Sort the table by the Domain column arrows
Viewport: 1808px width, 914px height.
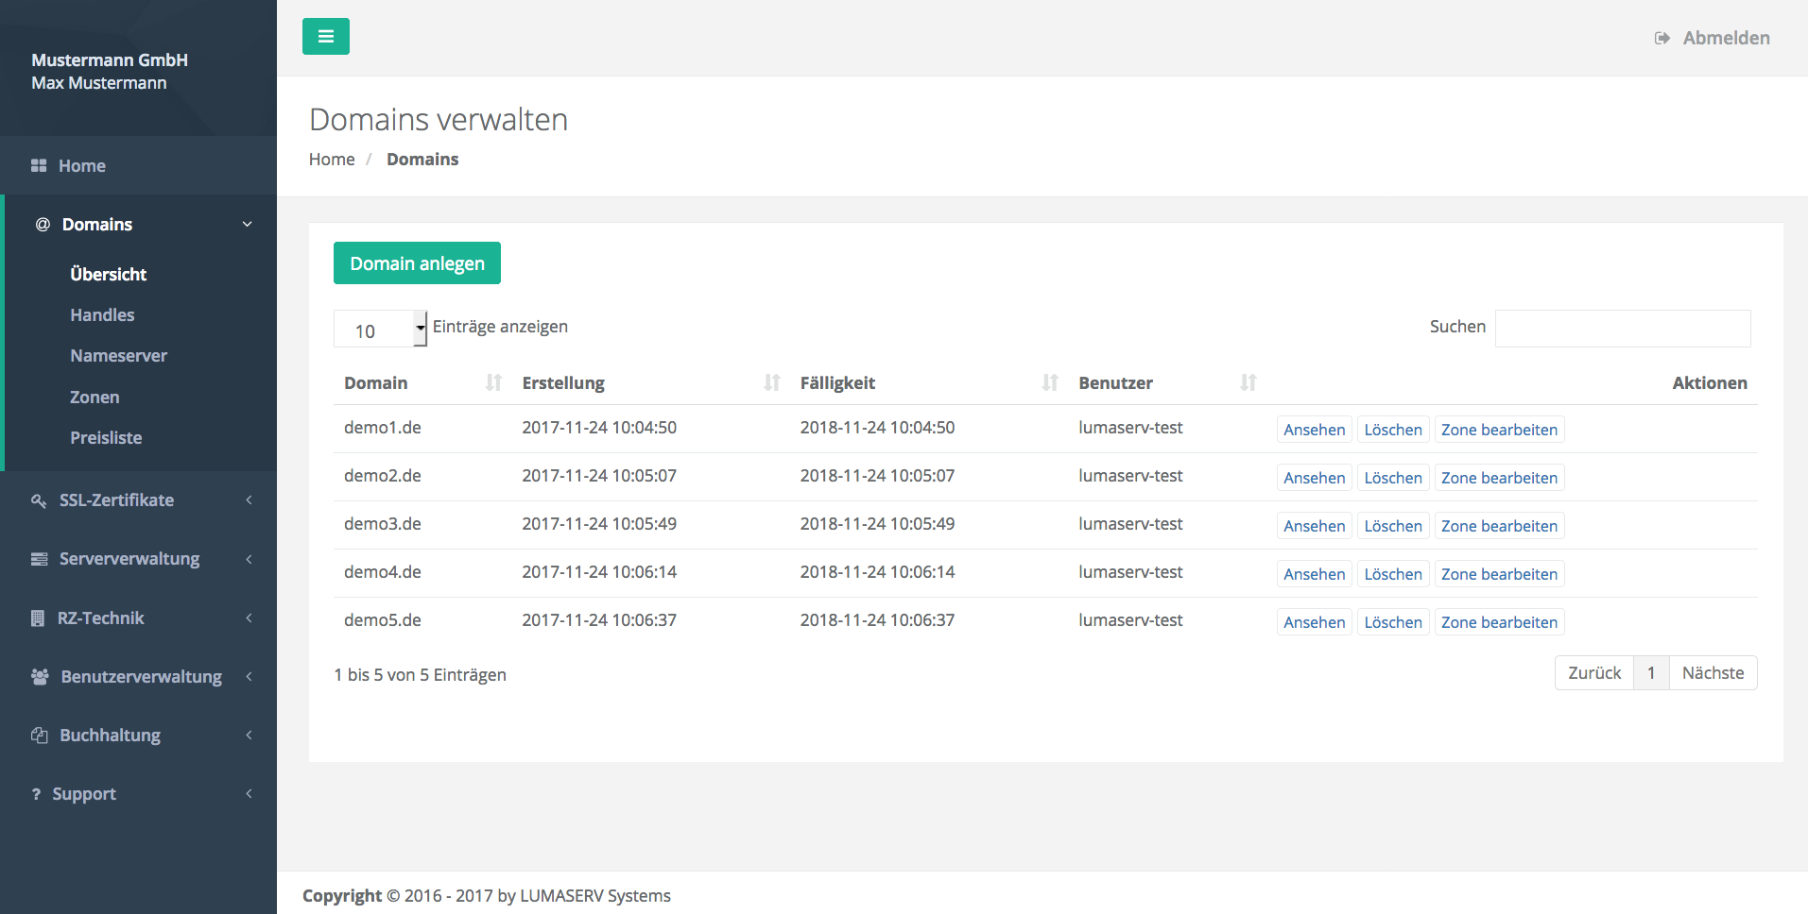(x=493, y=382)
